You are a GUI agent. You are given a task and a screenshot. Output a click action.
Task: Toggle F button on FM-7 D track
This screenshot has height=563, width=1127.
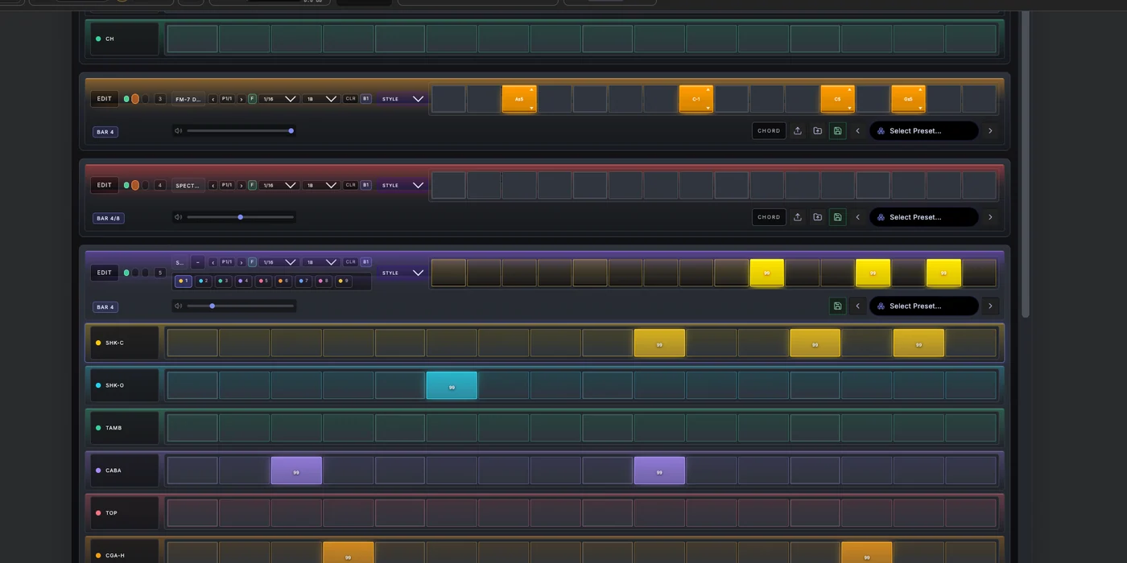252,99
